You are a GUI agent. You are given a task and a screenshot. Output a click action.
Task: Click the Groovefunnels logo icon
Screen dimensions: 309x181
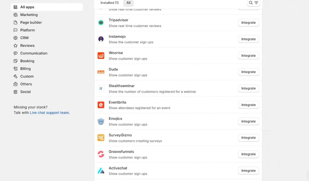(101, 154)
